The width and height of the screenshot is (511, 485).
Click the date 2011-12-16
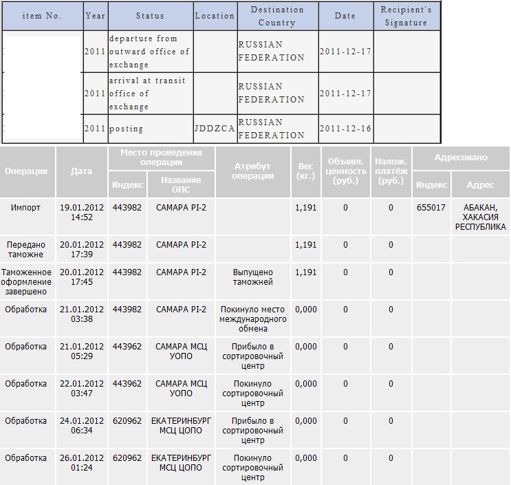pos(346,129)
